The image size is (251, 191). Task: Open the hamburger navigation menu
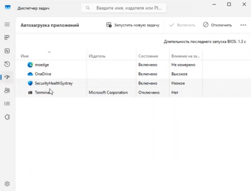click(x=7, y=25)
